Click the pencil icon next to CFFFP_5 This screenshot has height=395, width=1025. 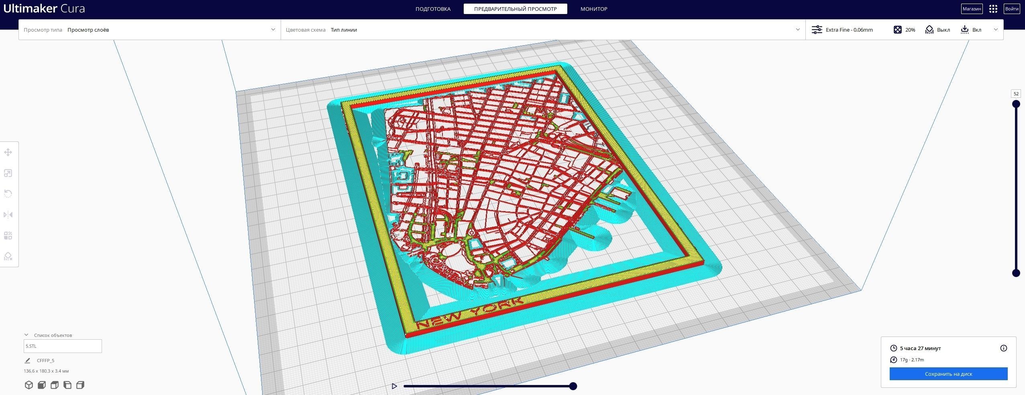tap(27, 361)
